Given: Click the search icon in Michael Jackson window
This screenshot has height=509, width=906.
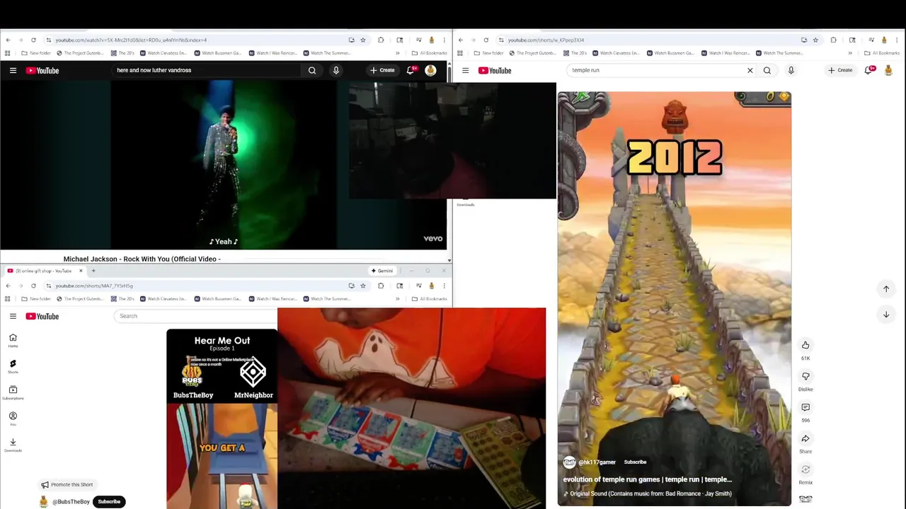Looking at the screenshot, I should coord(312,70).
